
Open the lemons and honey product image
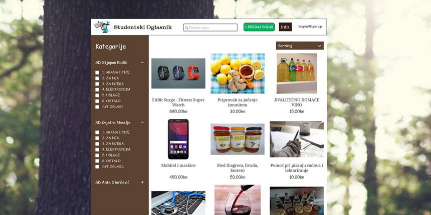238,73
